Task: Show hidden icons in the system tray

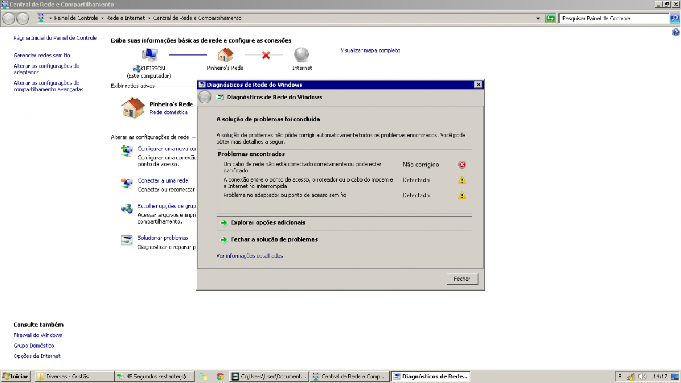Action: [620, 376]
